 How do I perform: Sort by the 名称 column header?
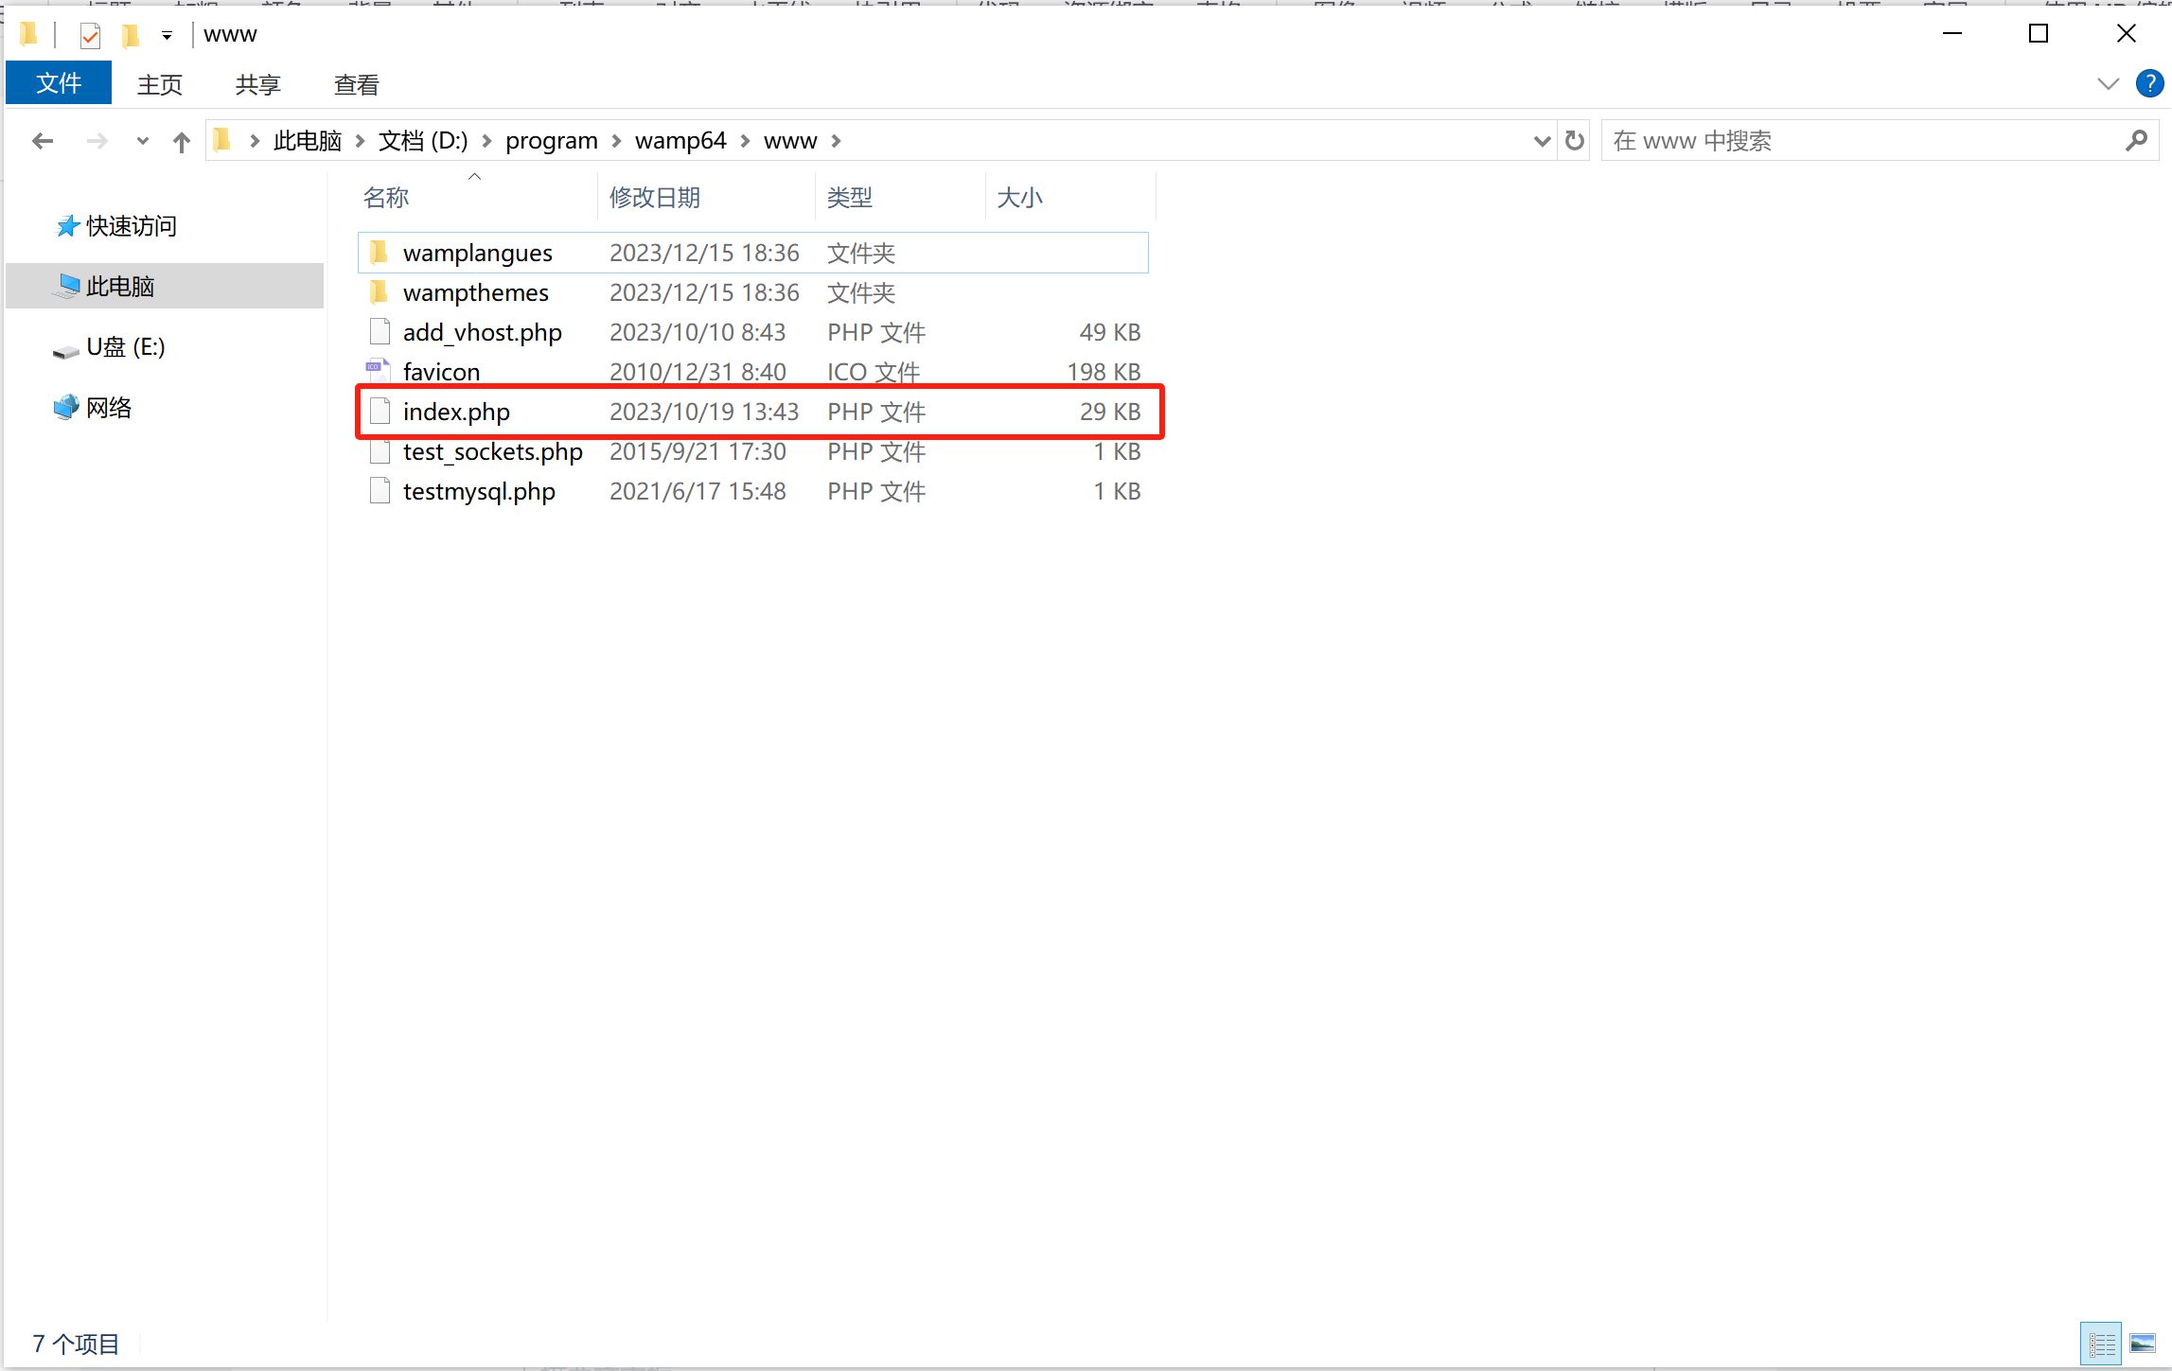(x=386, y=198)
